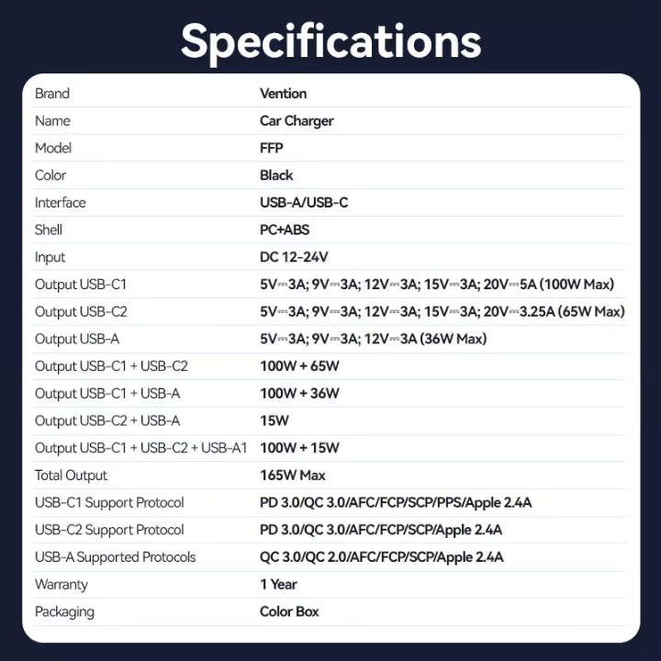This screenshot has height=661, width=661.
Task: Click the Total Output row label
Action: tap(71, 476)
